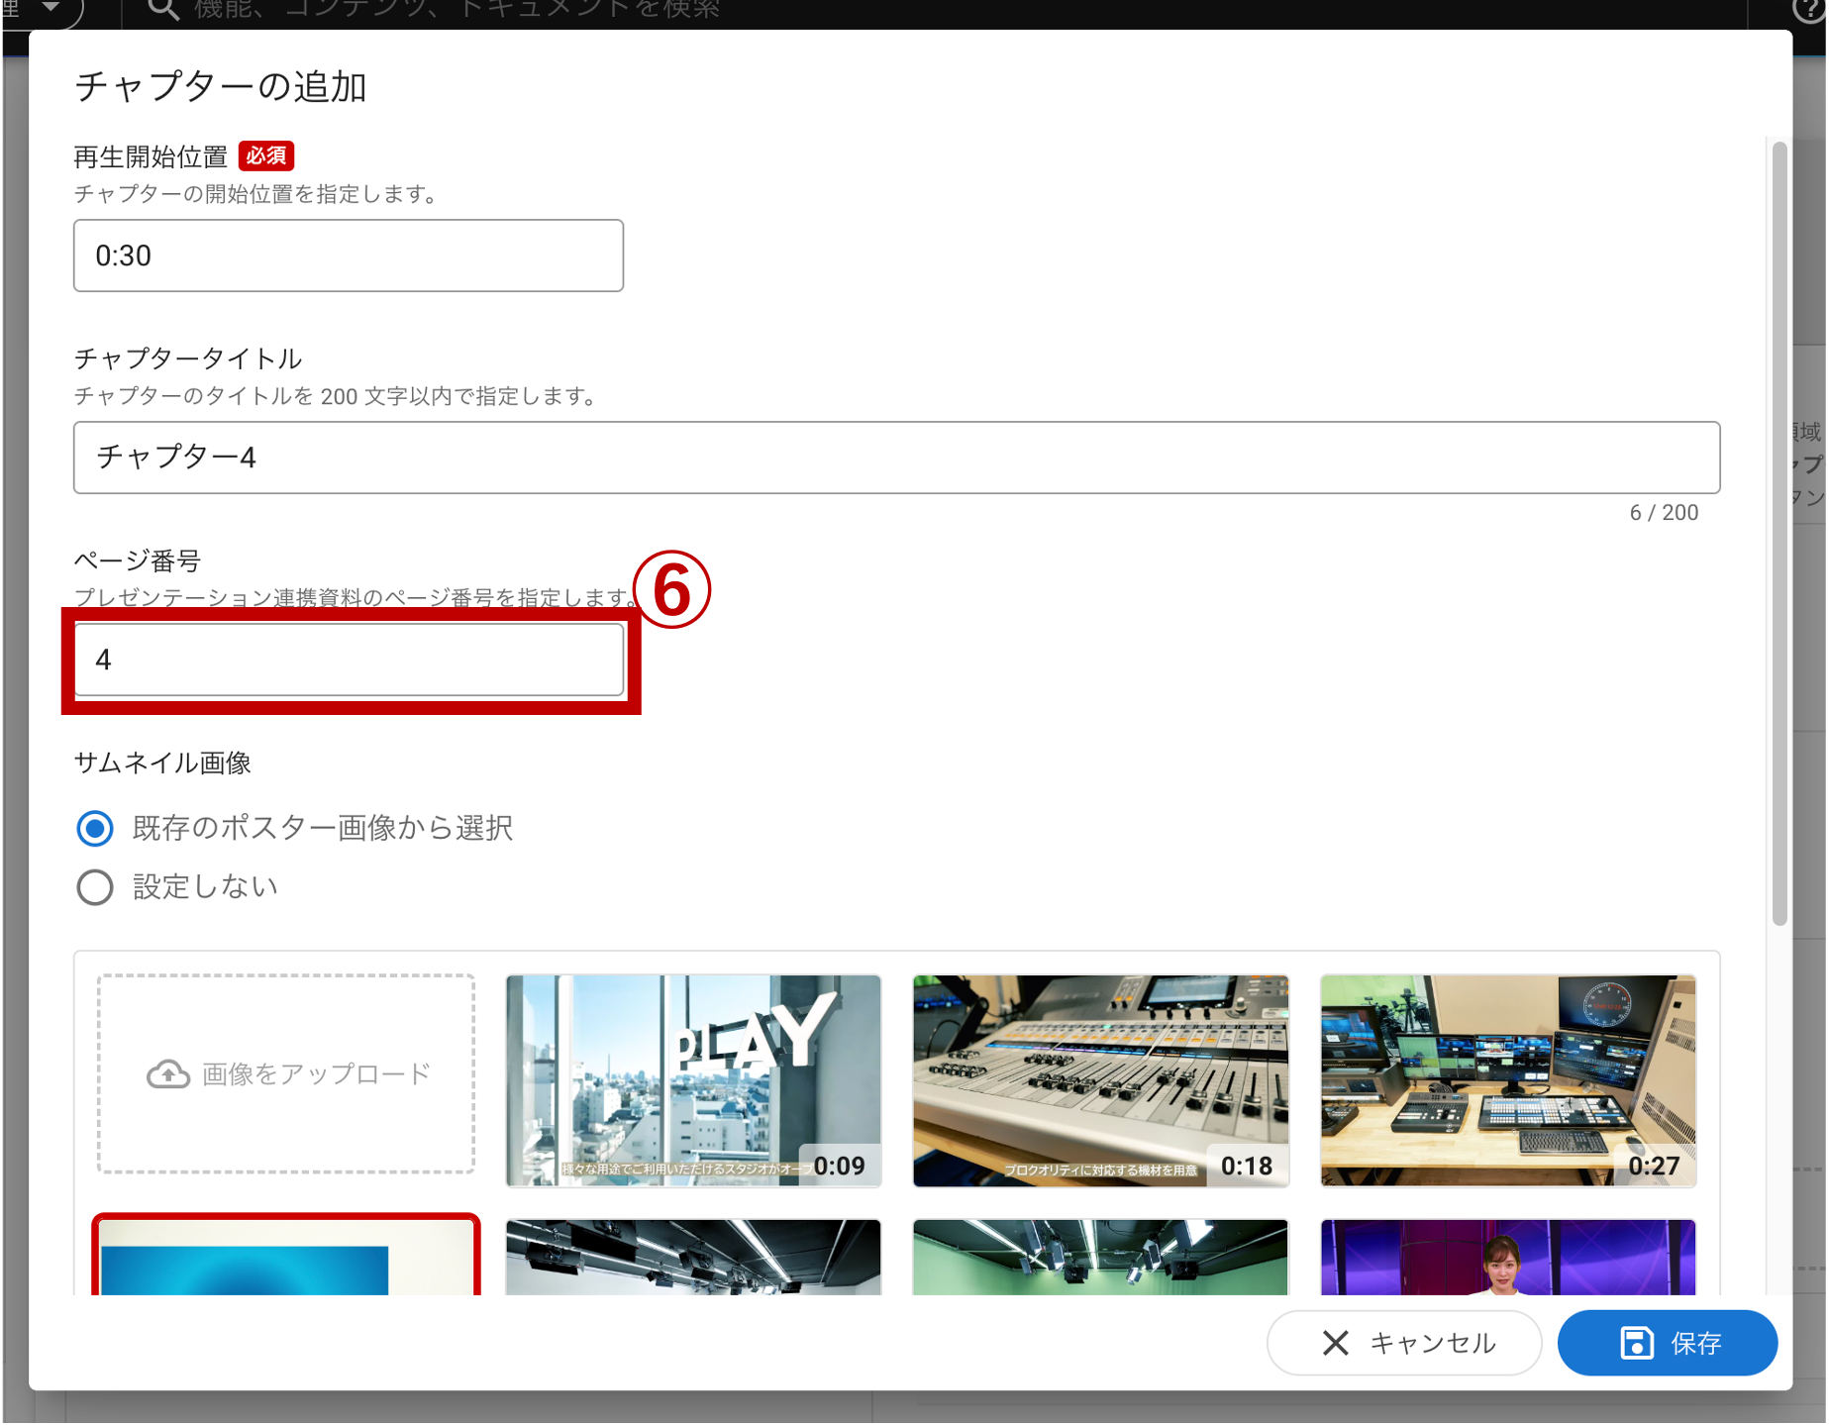Choose the 0:27 control desk thumbnail
Viewport: 1829px width, 1425px height.
coord(1508,1081)
